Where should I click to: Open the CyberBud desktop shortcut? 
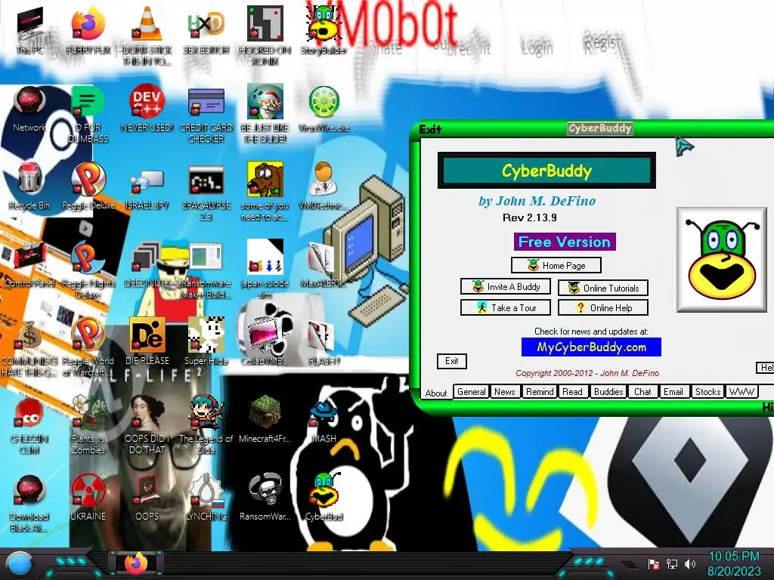coord(324,497)
